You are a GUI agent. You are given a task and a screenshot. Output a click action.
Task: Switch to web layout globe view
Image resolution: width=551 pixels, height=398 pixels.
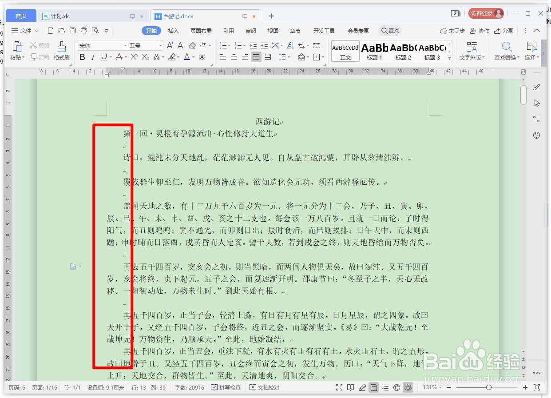(x=396, y=388)
